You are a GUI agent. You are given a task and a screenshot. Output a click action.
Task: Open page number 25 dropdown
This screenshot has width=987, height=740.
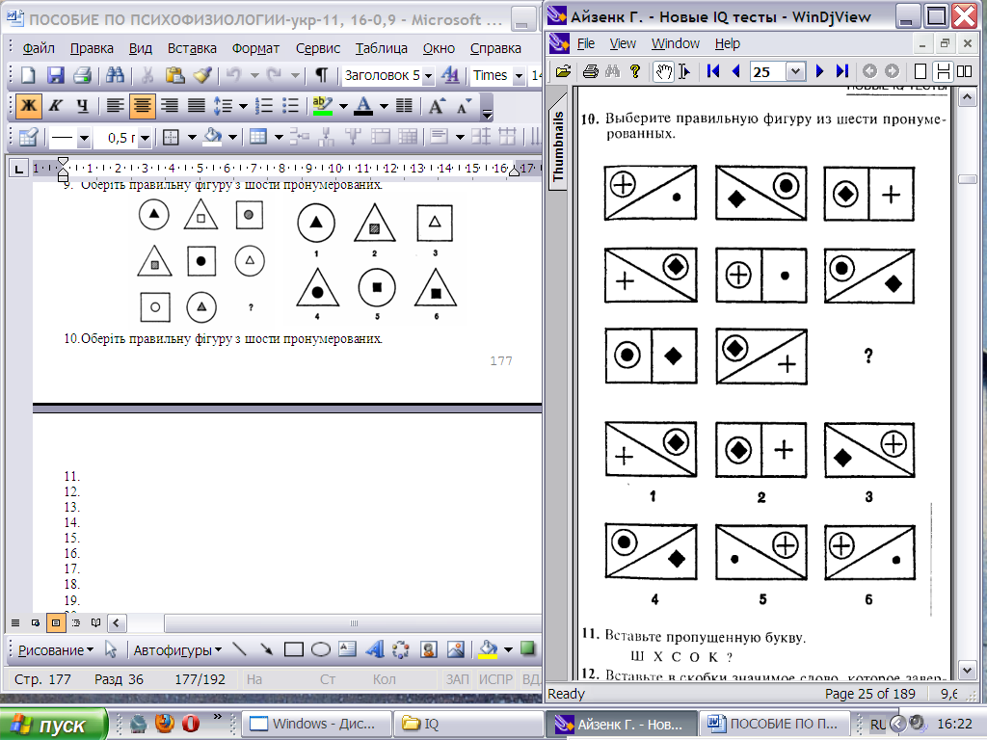pyautogui.click(x=795, y=71)
